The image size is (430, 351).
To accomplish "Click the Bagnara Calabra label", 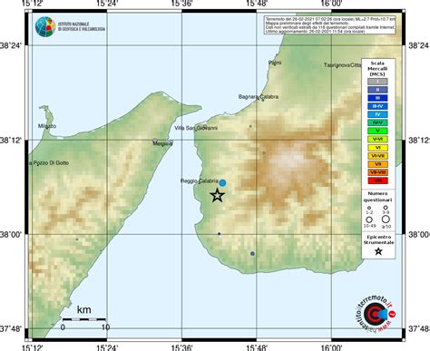I will point(259,97).
